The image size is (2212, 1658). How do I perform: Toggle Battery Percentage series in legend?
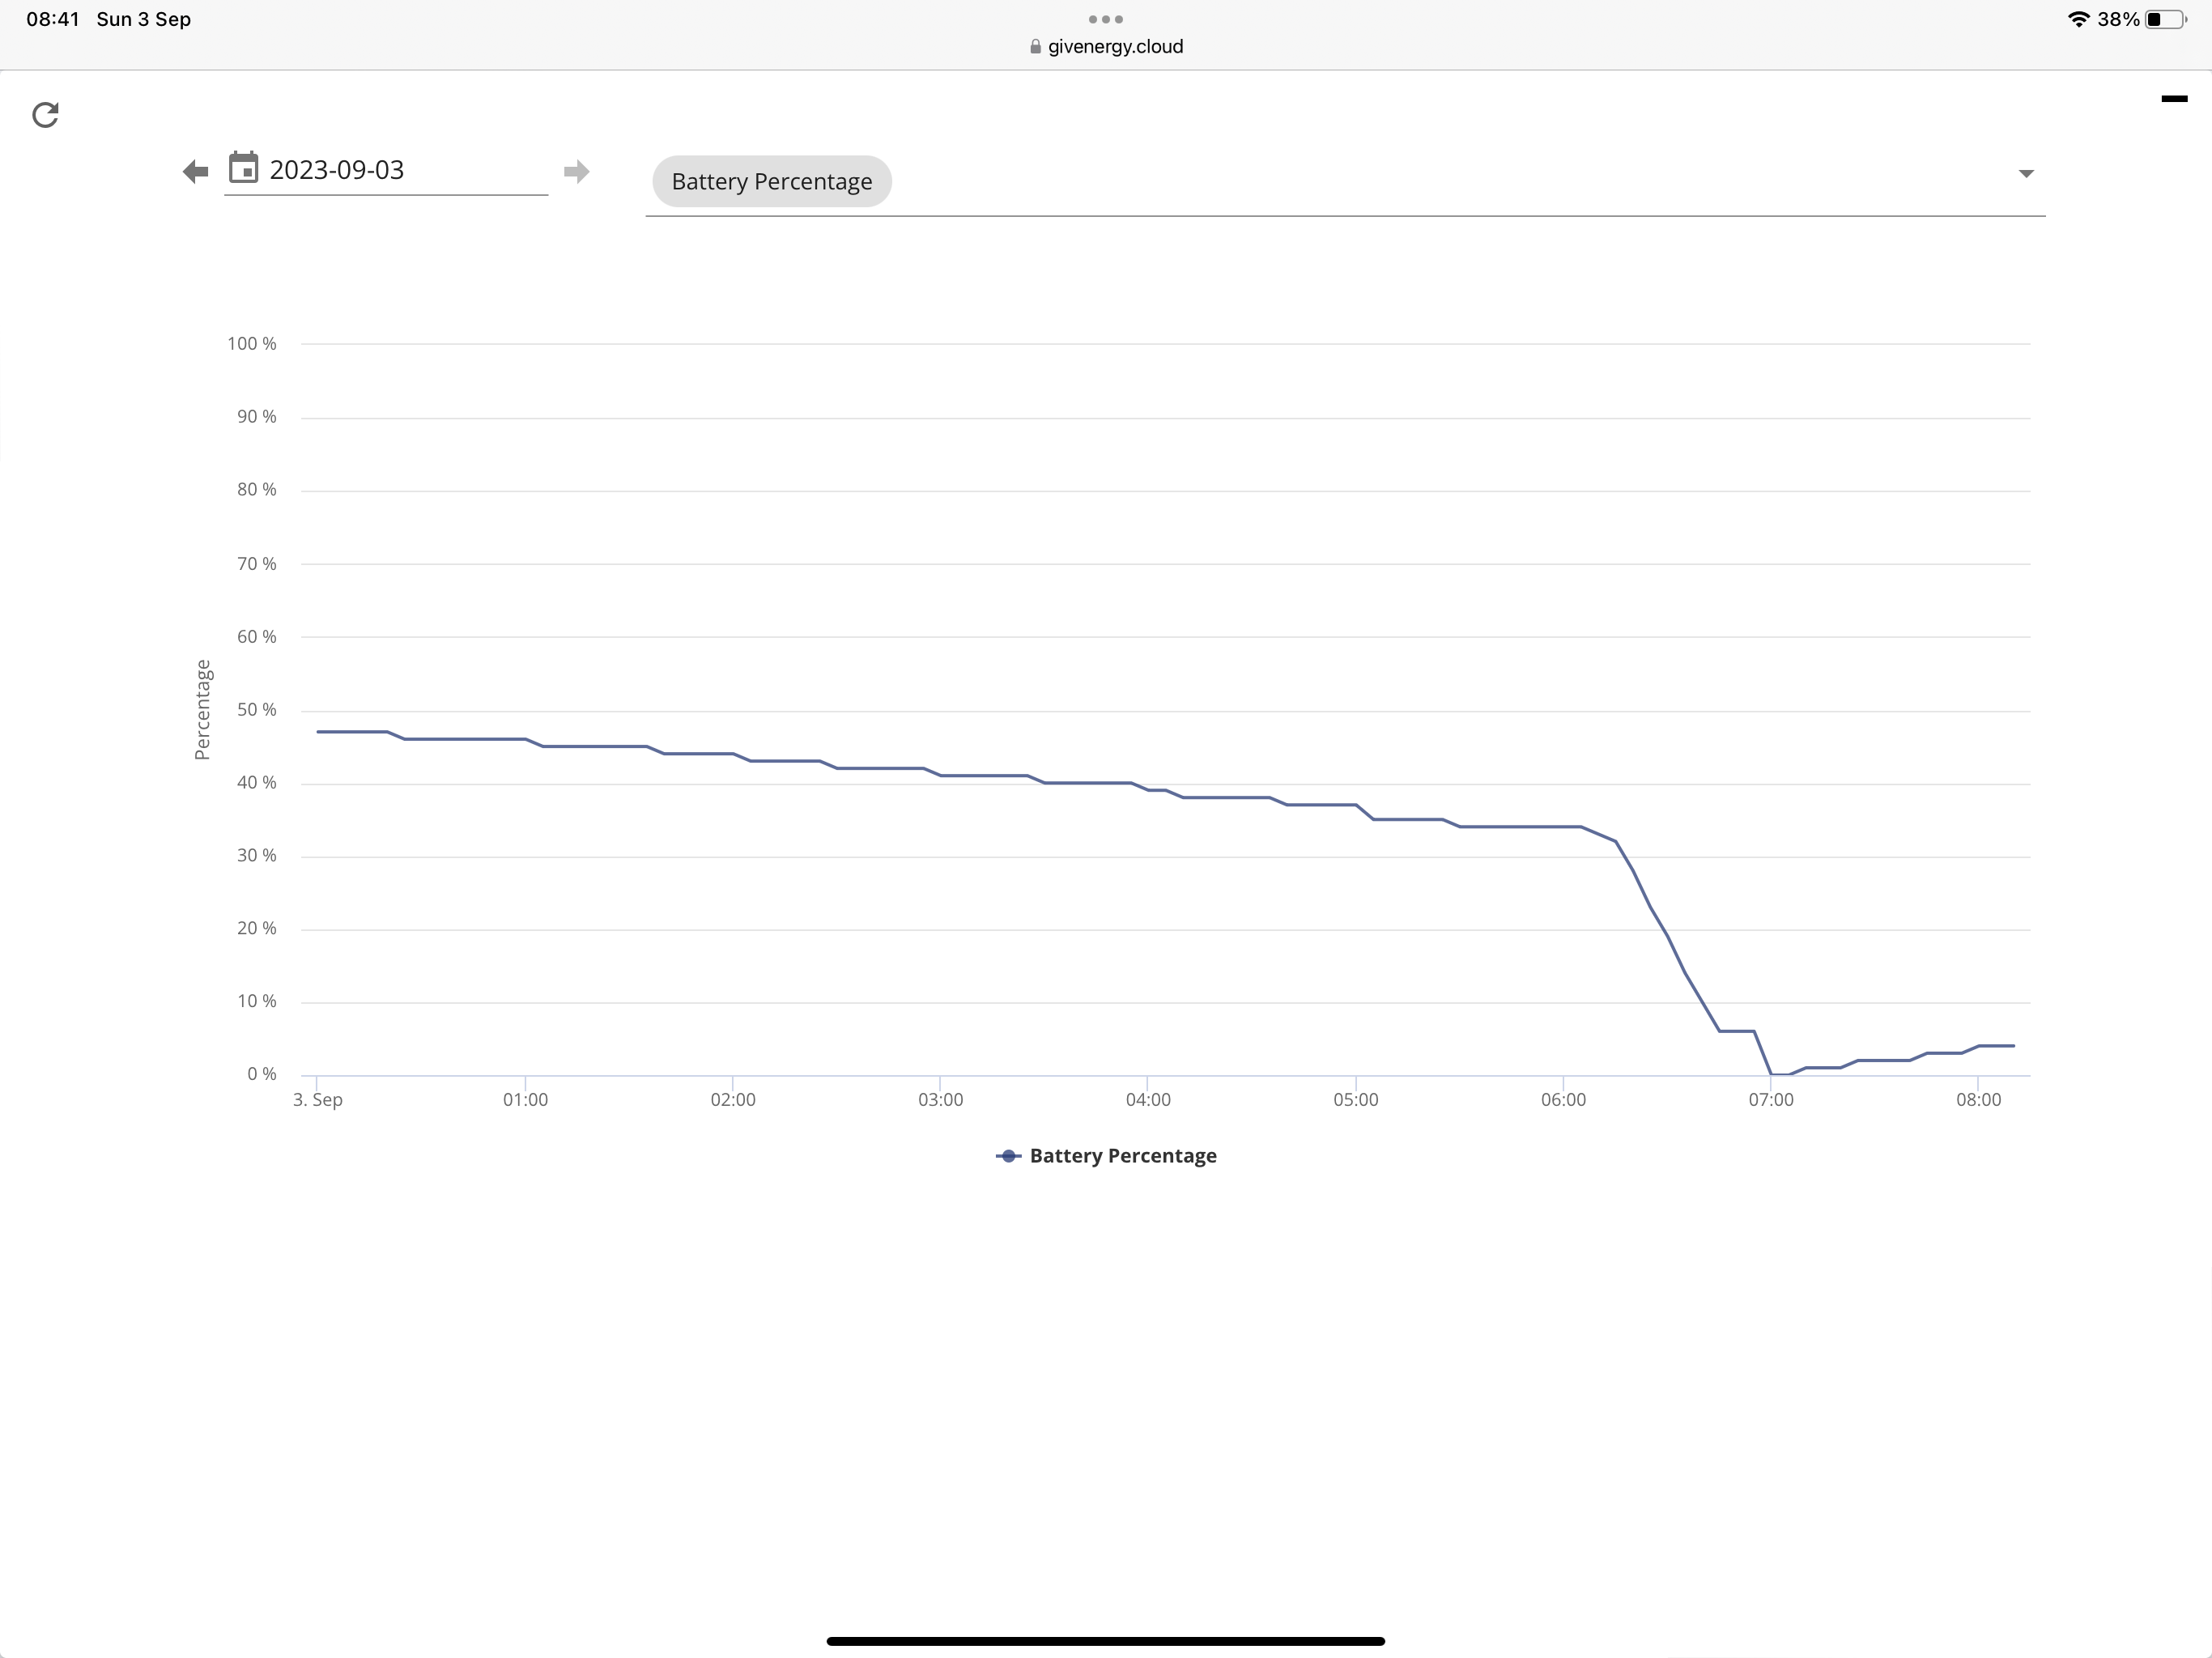[x=1106, y=1156]
